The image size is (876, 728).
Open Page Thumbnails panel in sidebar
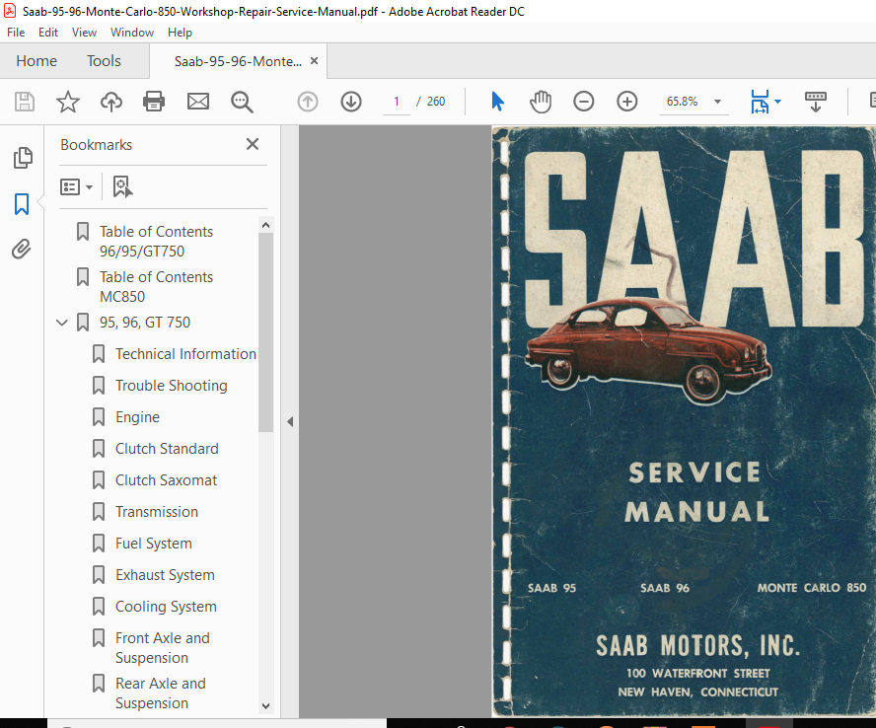coord(23,158)
